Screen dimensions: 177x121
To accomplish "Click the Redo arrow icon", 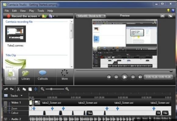I will pos(12,89).
